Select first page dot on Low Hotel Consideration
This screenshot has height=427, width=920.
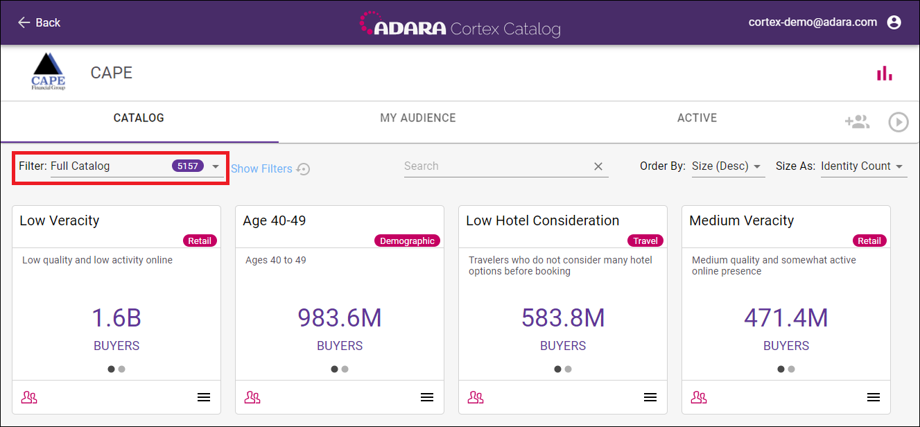(557, 369)
